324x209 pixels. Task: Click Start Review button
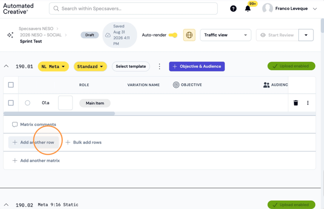277,35
